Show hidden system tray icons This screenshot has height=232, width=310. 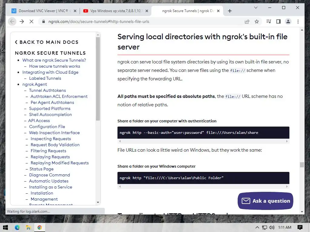257,227
